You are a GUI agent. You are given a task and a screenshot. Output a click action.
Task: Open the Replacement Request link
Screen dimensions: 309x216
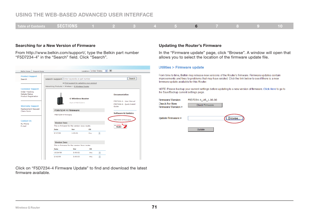(30, 109)
